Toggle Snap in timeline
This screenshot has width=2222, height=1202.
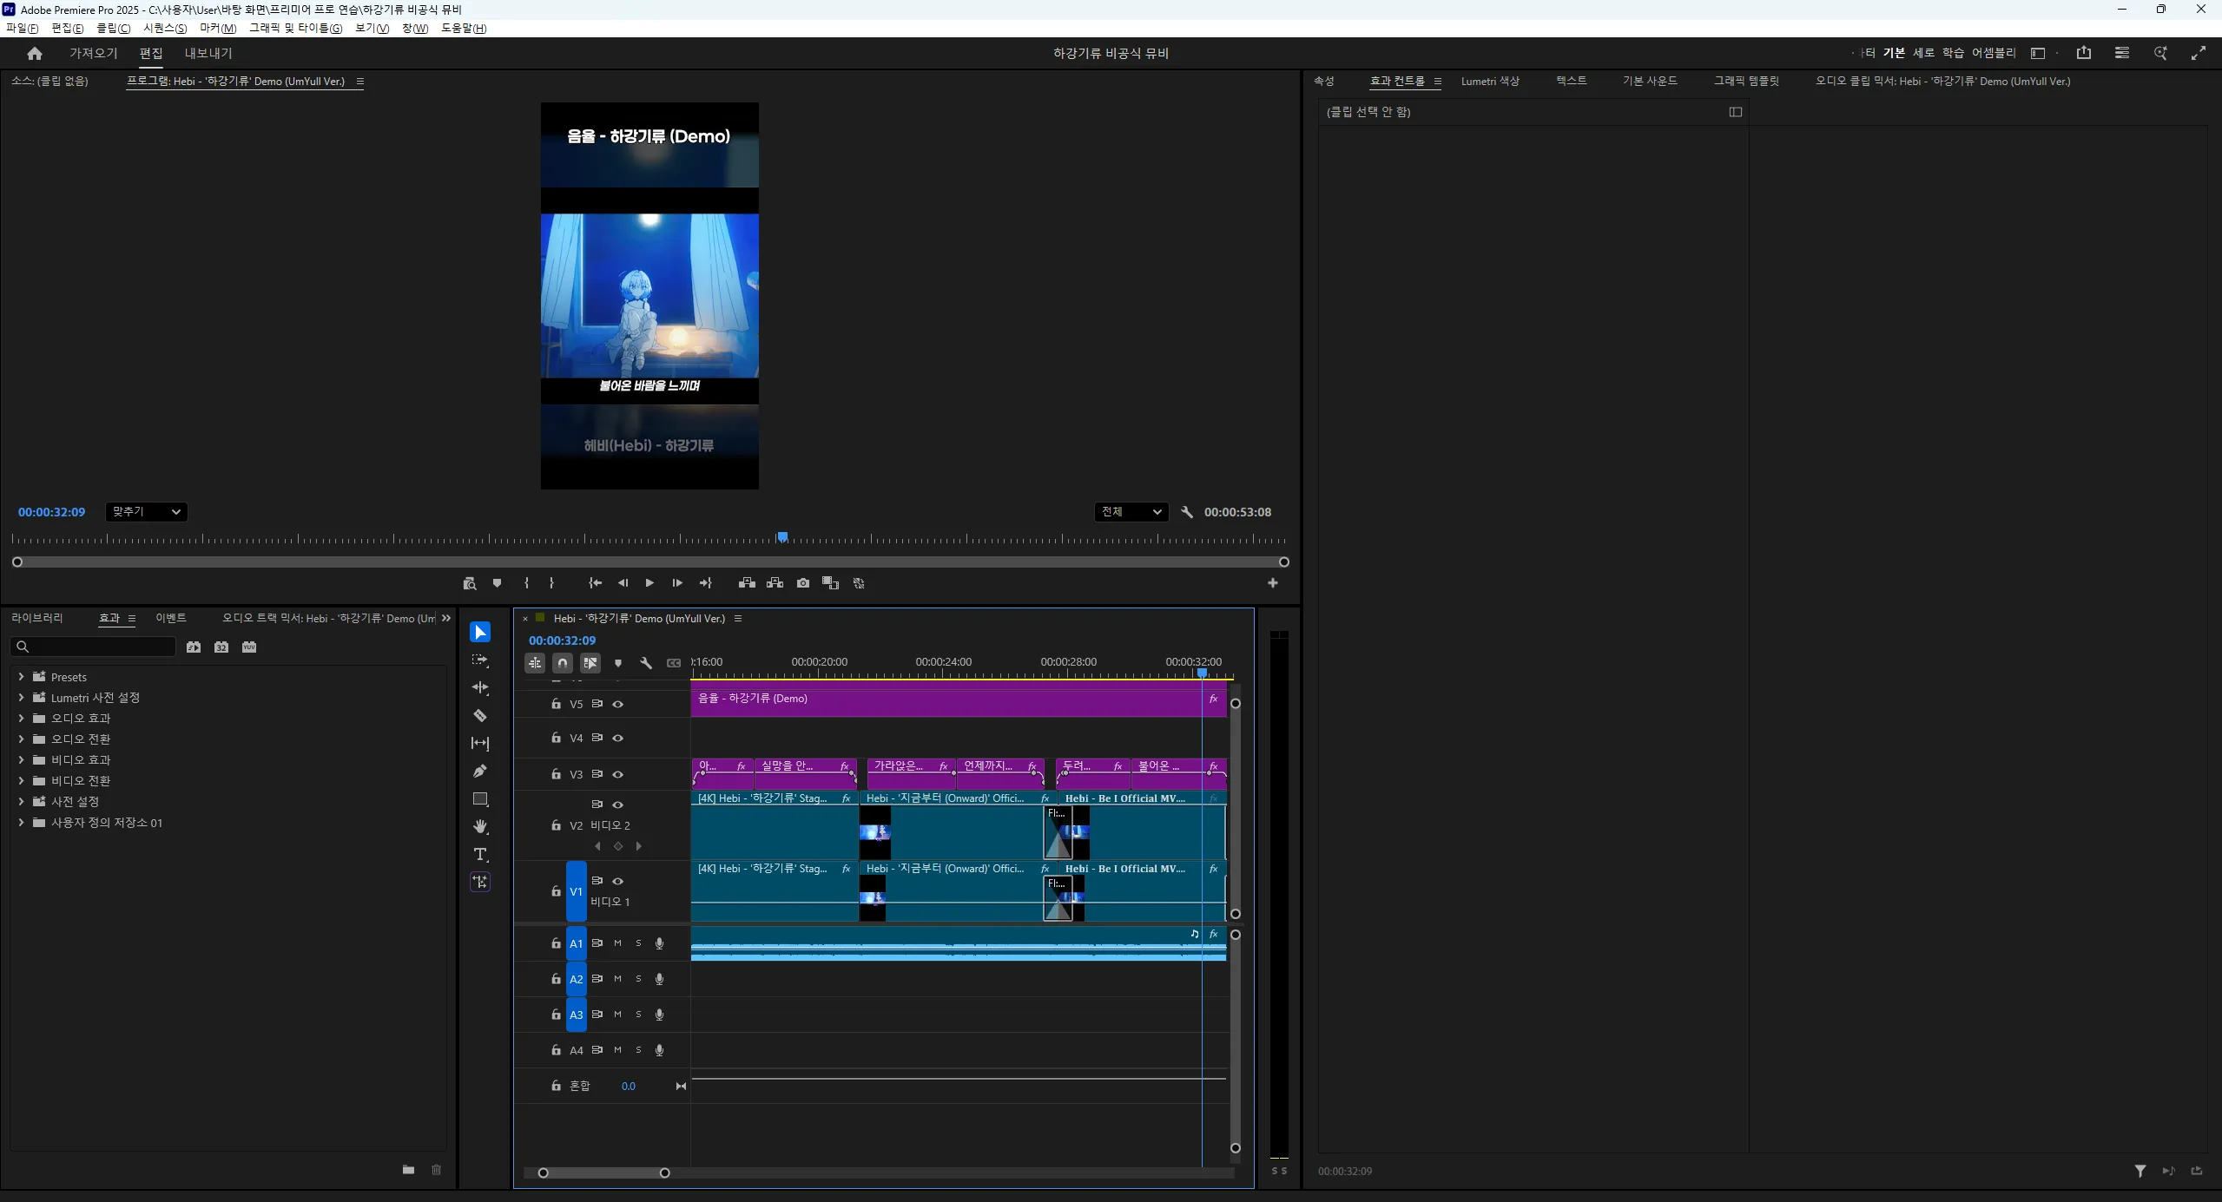(x=563, y=663)
